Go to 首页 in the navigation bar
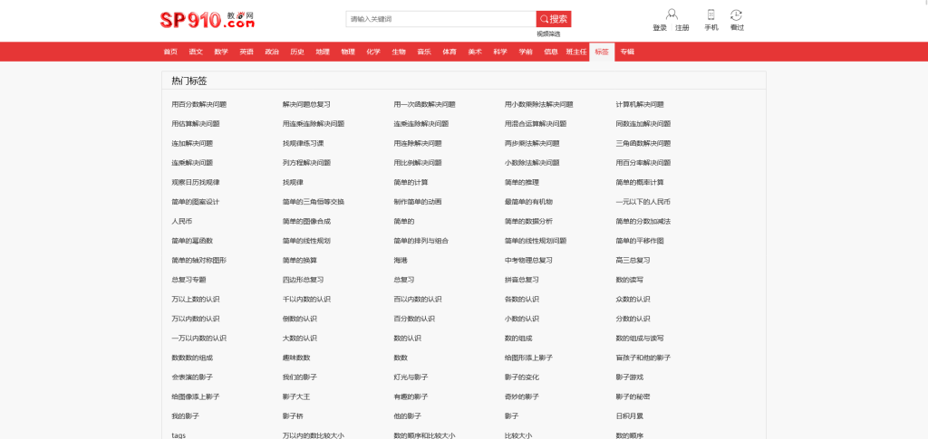The image size is (928, 439). (170, 52)
